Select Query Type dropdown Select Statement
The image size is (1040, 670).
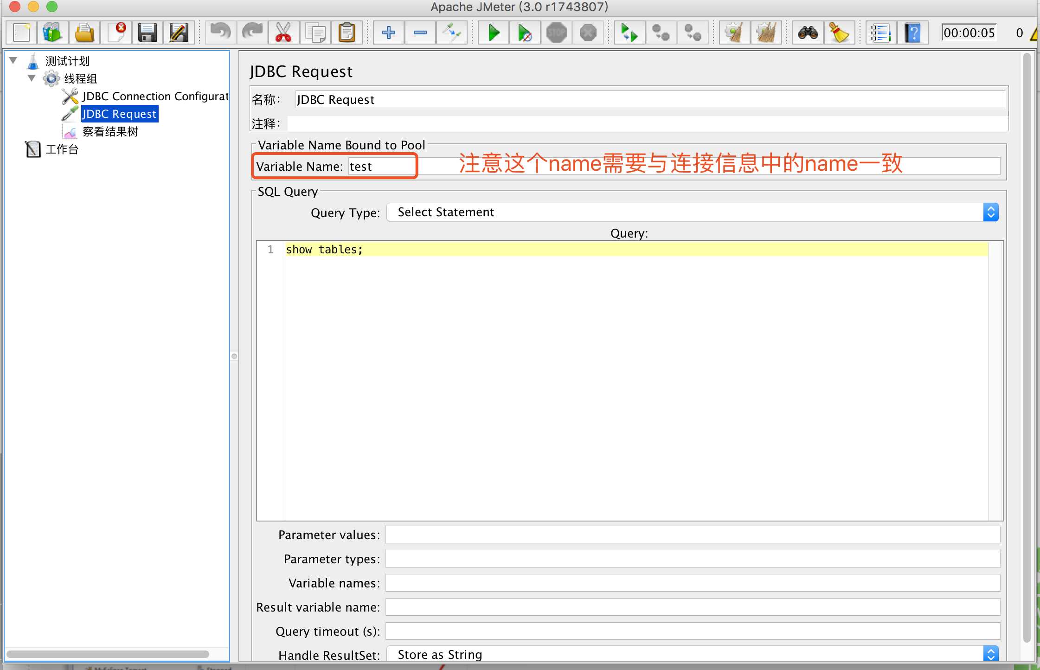693,212
